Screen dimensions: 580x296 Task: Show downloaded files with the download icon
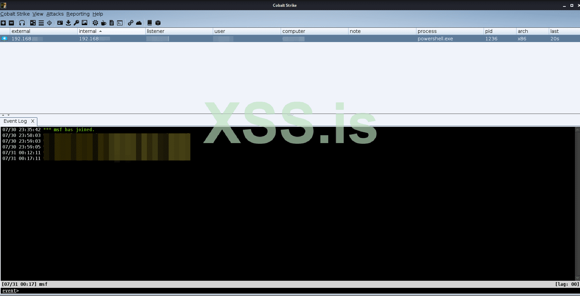click(x=68, y=23)
